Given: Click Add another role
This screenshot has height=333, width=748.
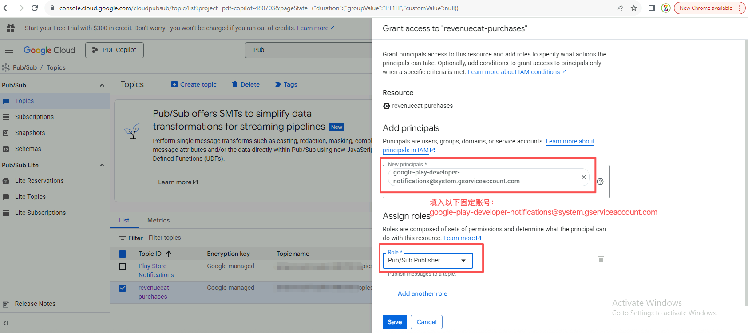Looking at the screenshot, I should coord(418,293).
